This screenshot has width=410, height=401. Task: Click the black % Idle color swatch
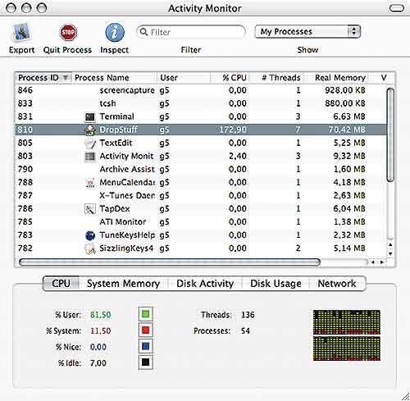coord(146,362)
